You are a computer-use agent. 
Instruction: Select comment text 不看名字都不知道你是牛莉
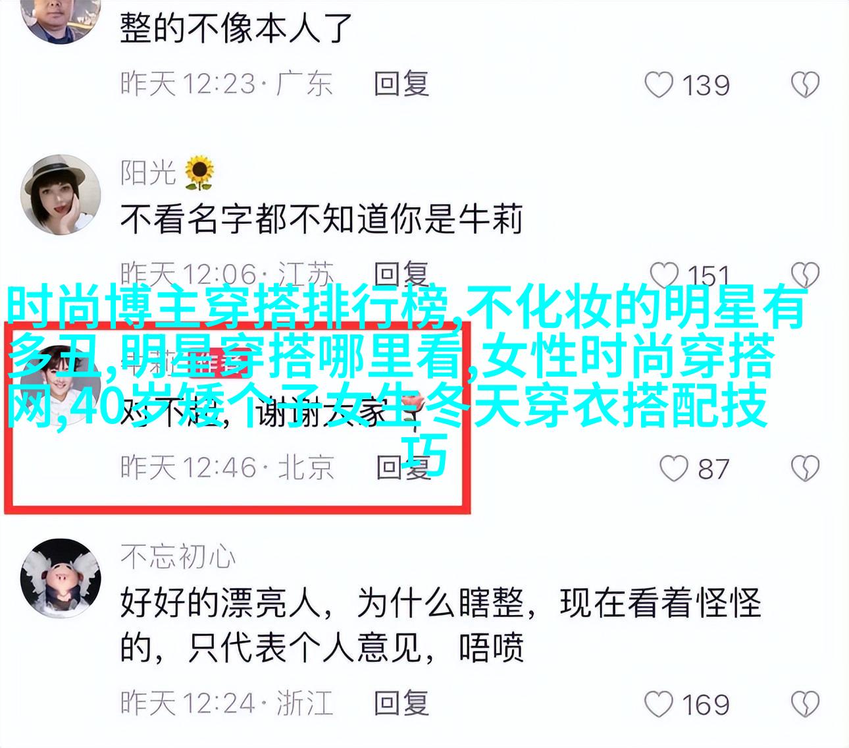[321, 219]
